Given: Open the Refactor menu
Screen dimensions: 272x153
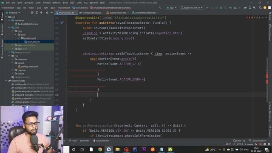Looking at the screenshot, I should point(57,3).
